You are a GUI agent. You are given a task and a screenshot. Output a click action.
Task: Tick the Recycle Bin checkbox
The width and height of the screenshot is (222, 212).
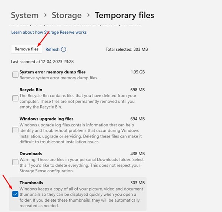(15, 98)
